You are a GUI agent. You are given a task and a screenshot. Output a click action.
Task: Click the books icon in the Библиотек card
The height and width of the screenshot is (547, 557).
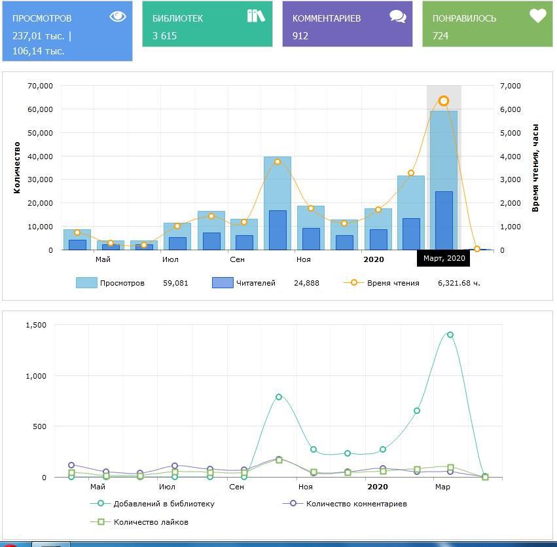point(256,16)
